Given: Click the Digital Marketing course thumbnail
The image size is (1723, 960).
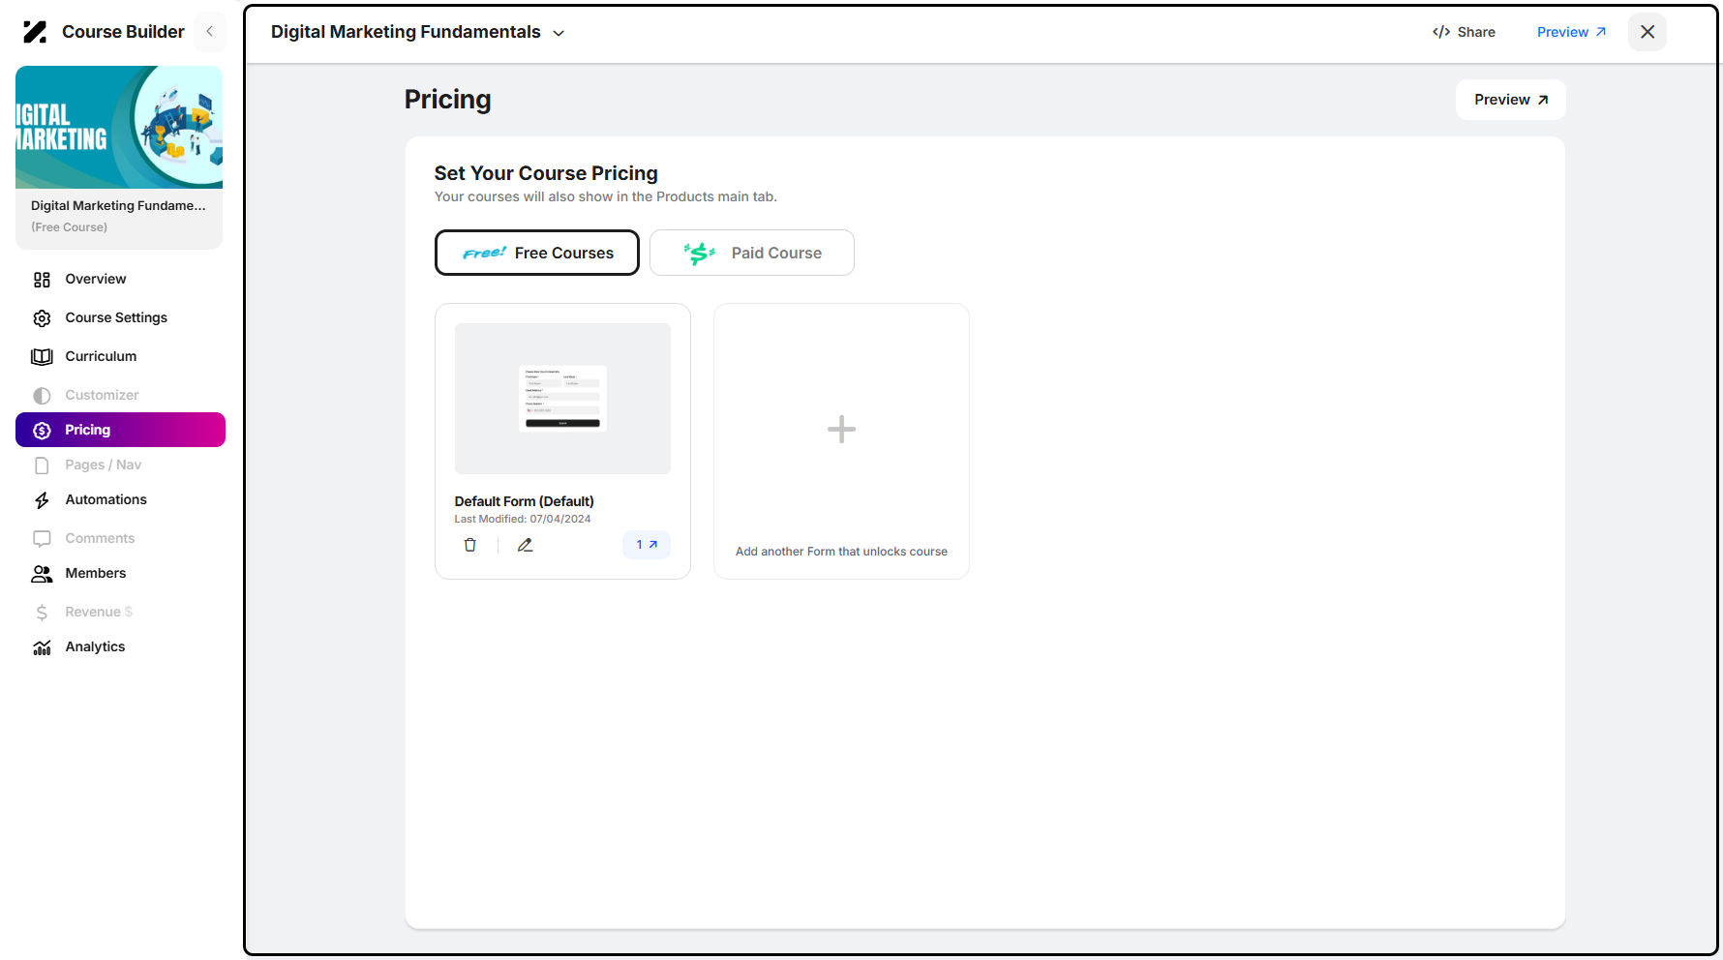Looking at the screenshot, I should point(119,127).
